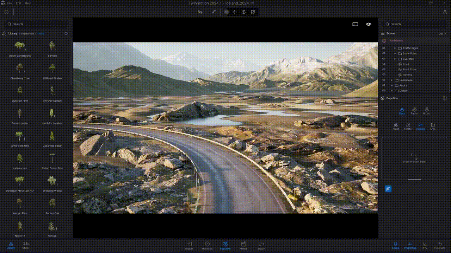Go to the Home screen icon
Viewport: 451px width, 253px height.
pyautogui.click(x=6, y=12)
